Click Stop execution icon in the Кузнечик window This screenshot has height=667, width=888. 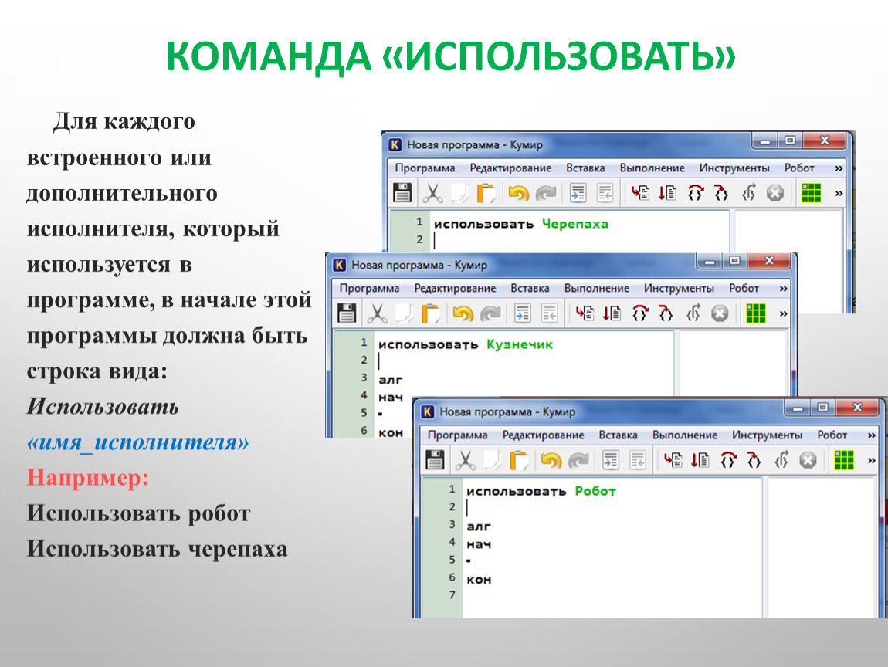pyautogui.click(x=720, y=313)
